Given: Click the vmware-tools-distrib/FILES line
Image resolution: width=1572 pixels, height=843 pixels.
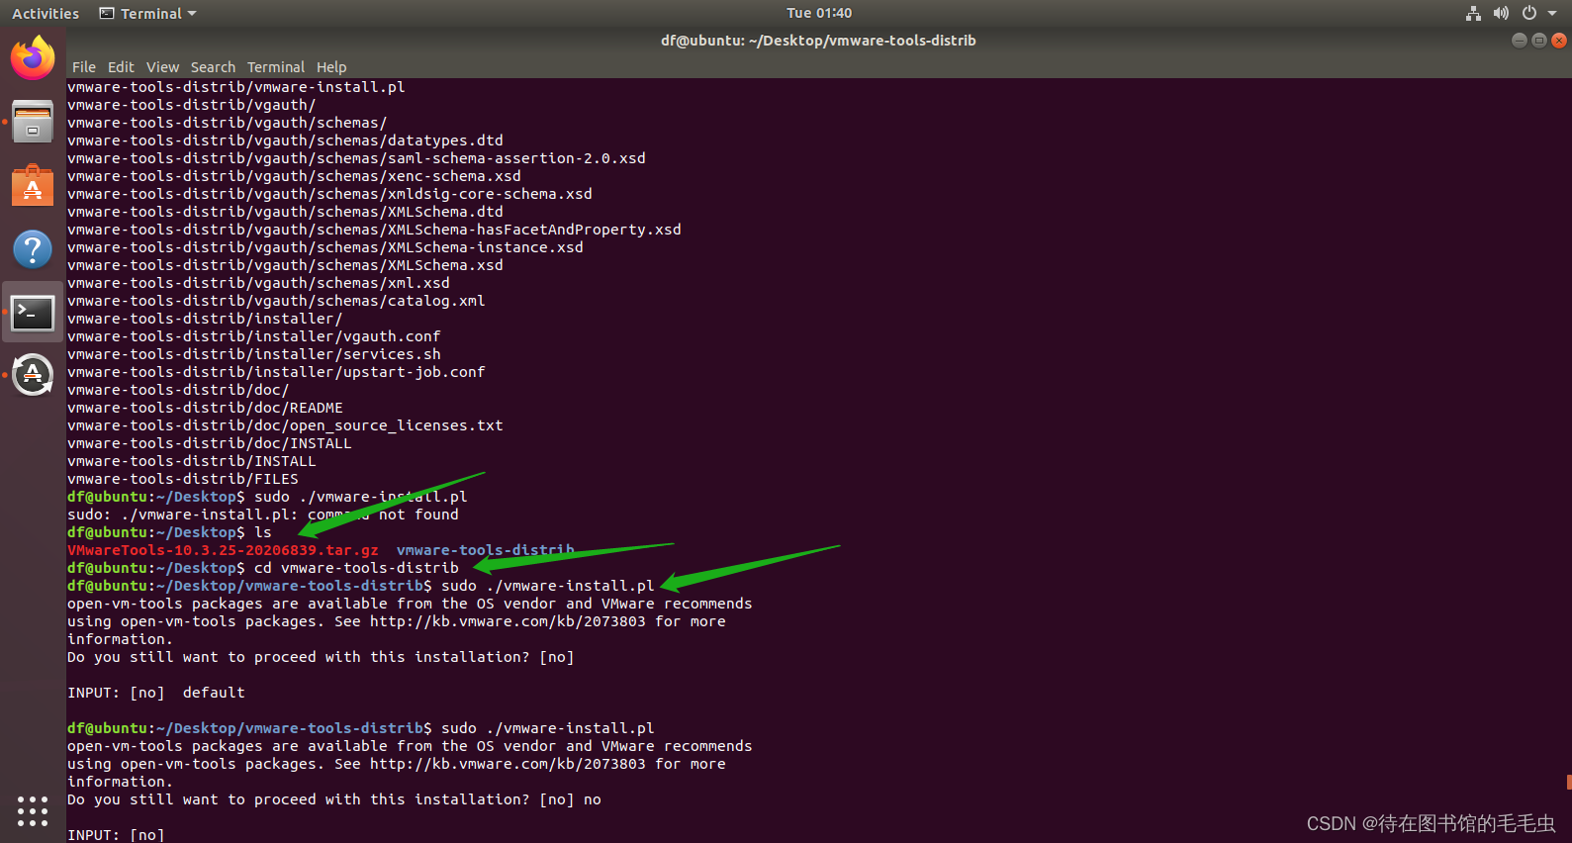Looking at the screenshot, I should 183,479.
